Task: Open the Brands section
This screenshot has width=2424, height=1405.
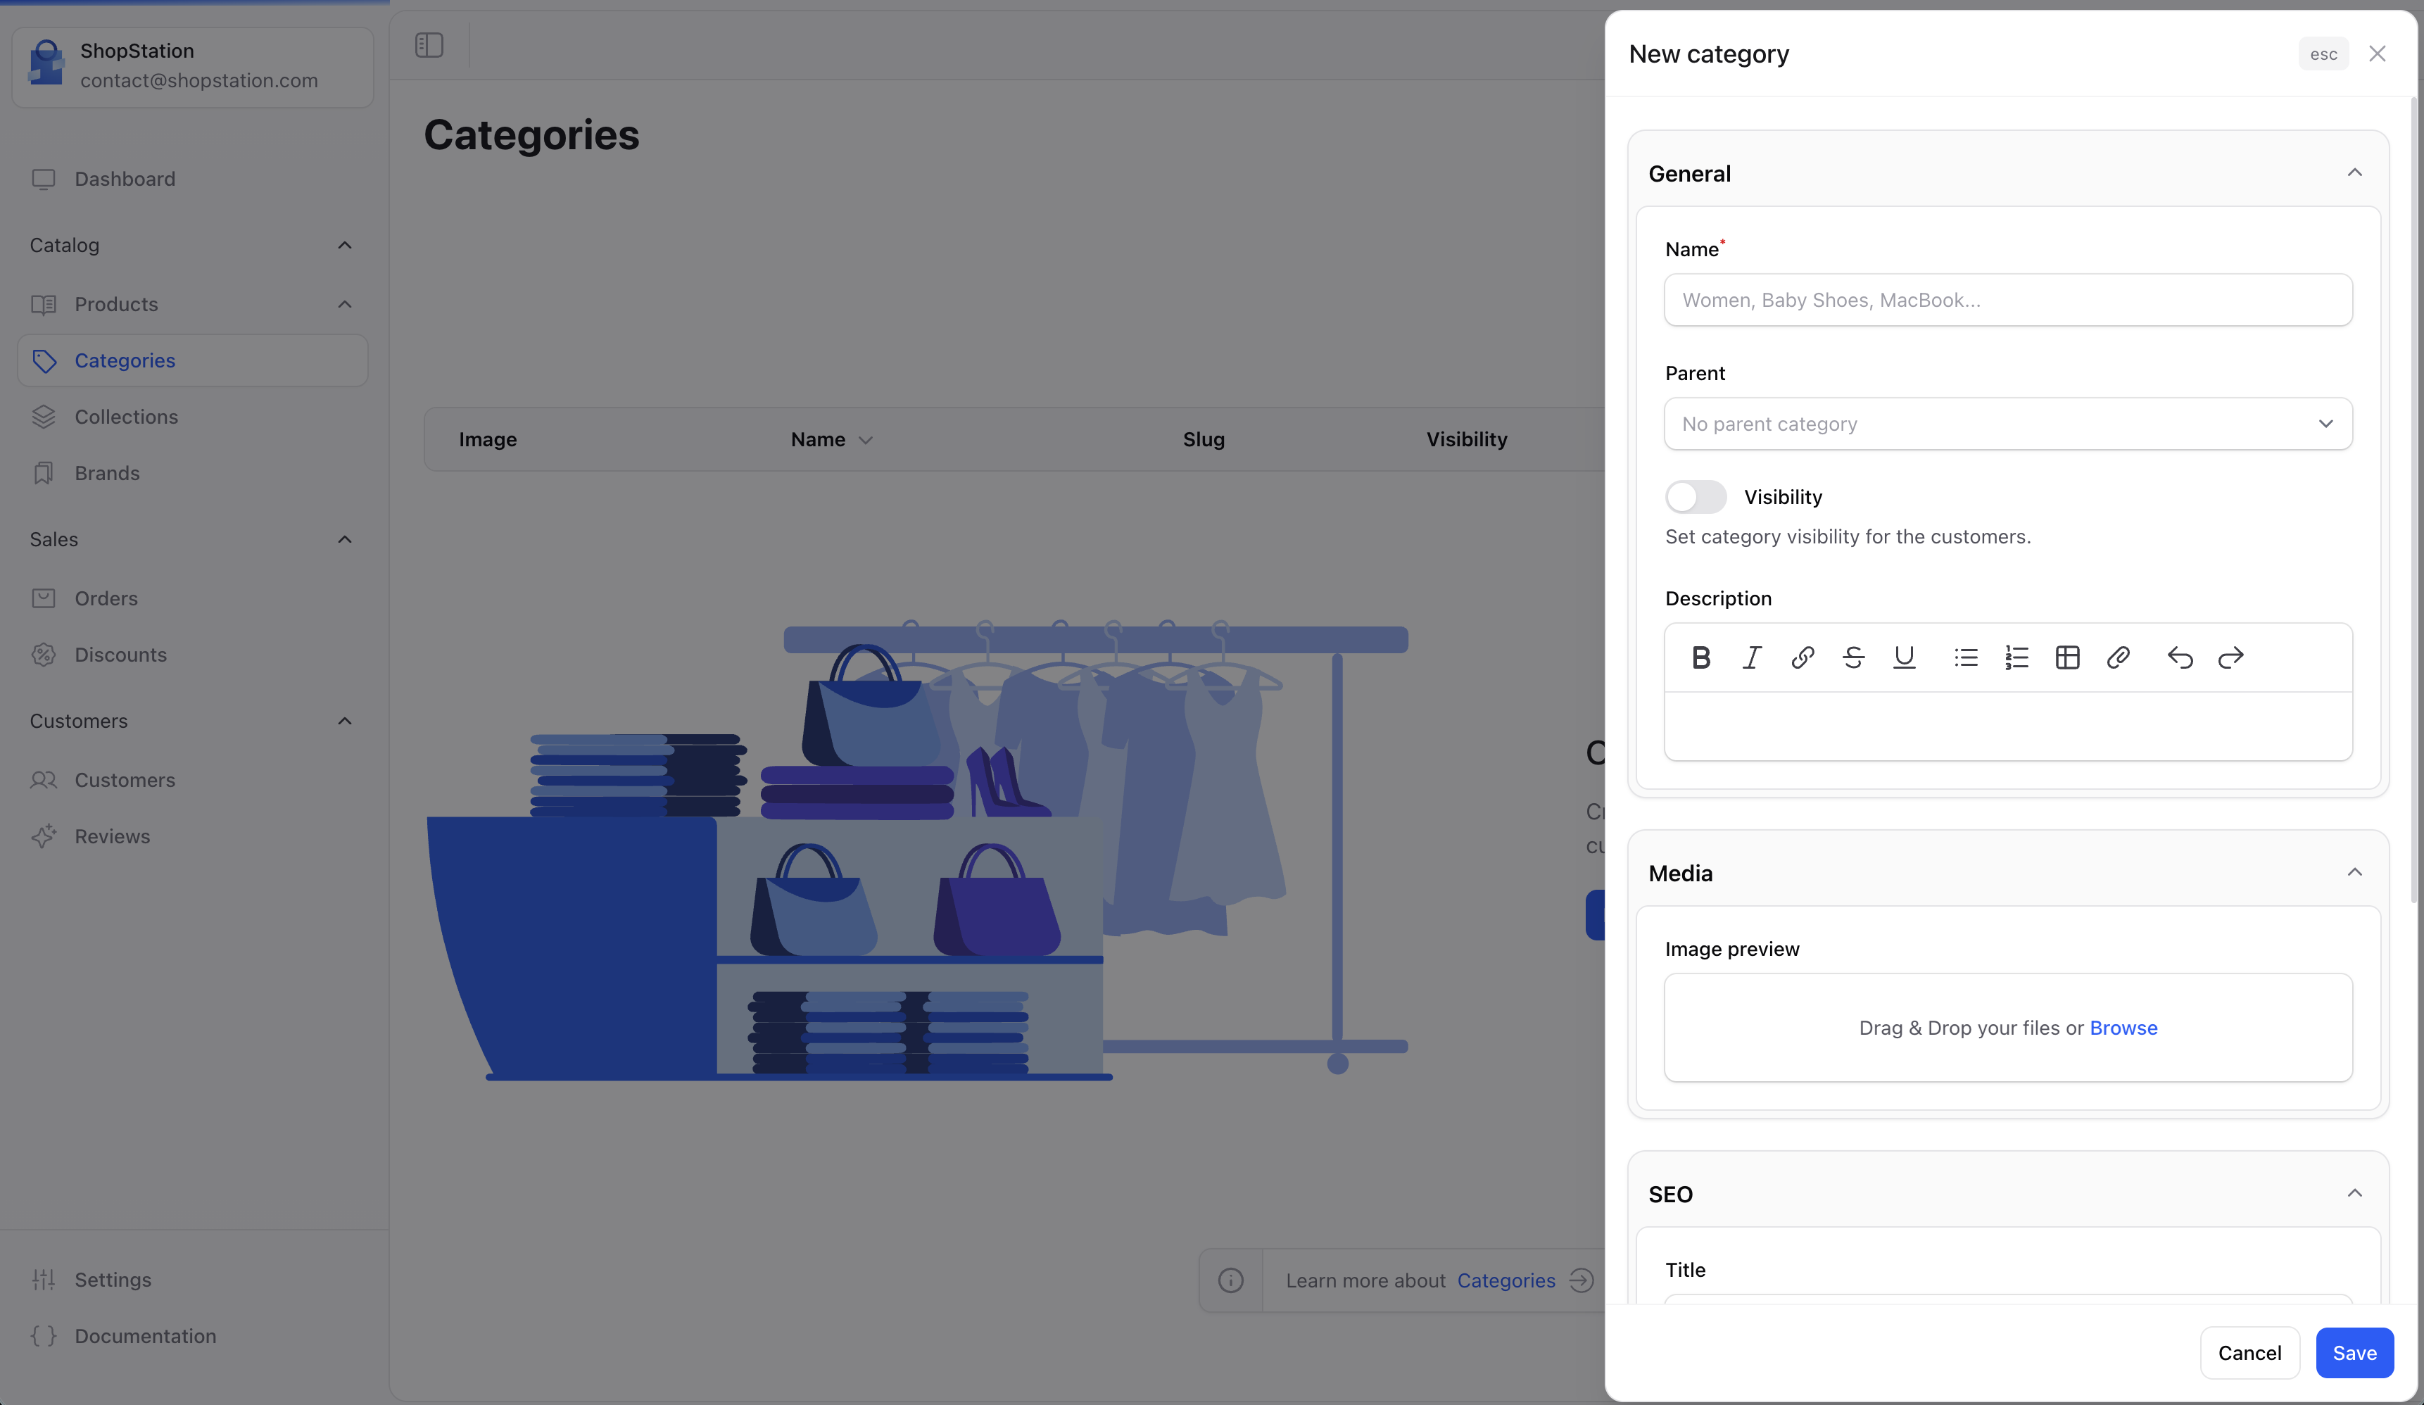Action: pos(107,472)
